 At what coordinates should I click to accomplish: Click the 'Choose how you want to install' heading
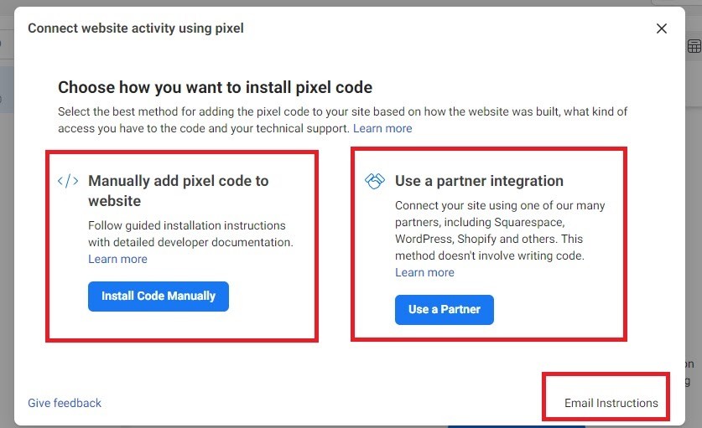click(215, 87)
